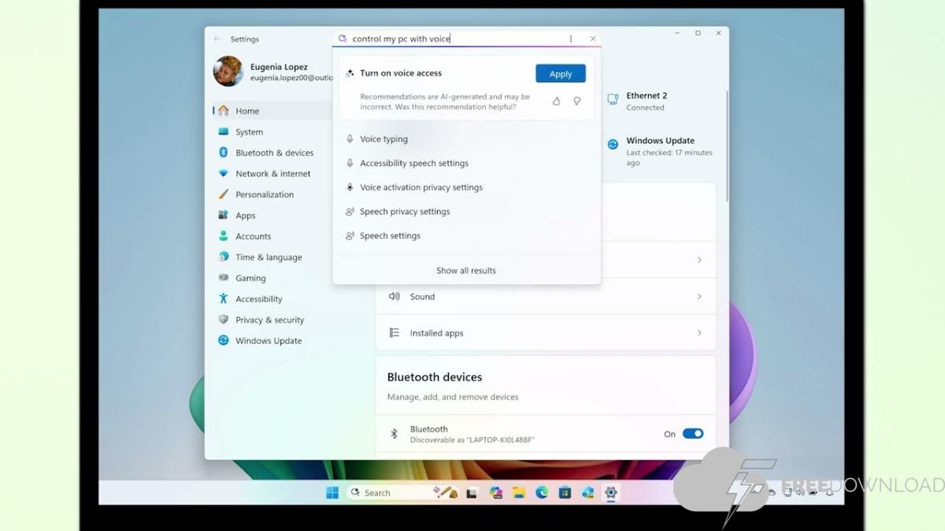Click Eugenia Lopez profile picture
The width and height of the screenshot is (945, 531).
point(228,72)
